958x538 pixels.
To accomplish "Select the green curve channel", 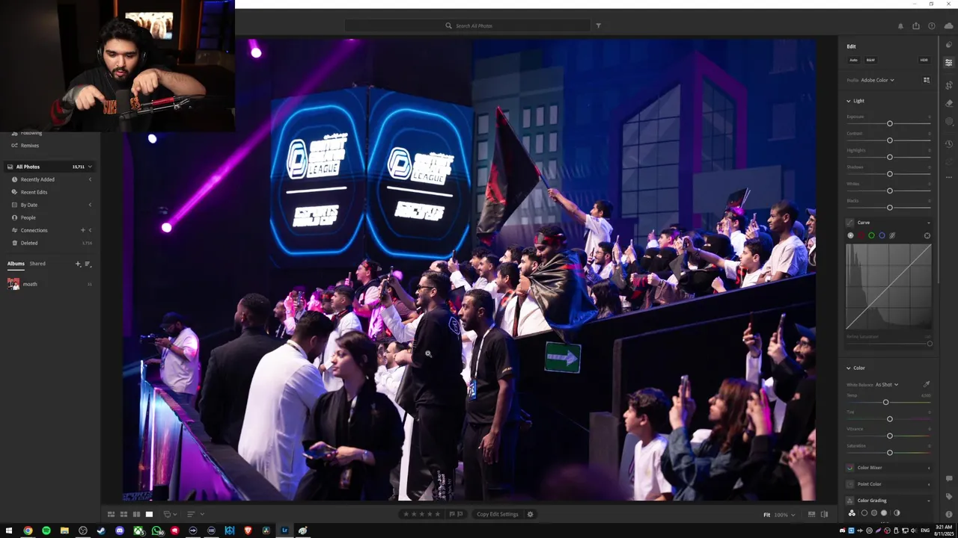I will pyautogui.click(x=871, y=235).
